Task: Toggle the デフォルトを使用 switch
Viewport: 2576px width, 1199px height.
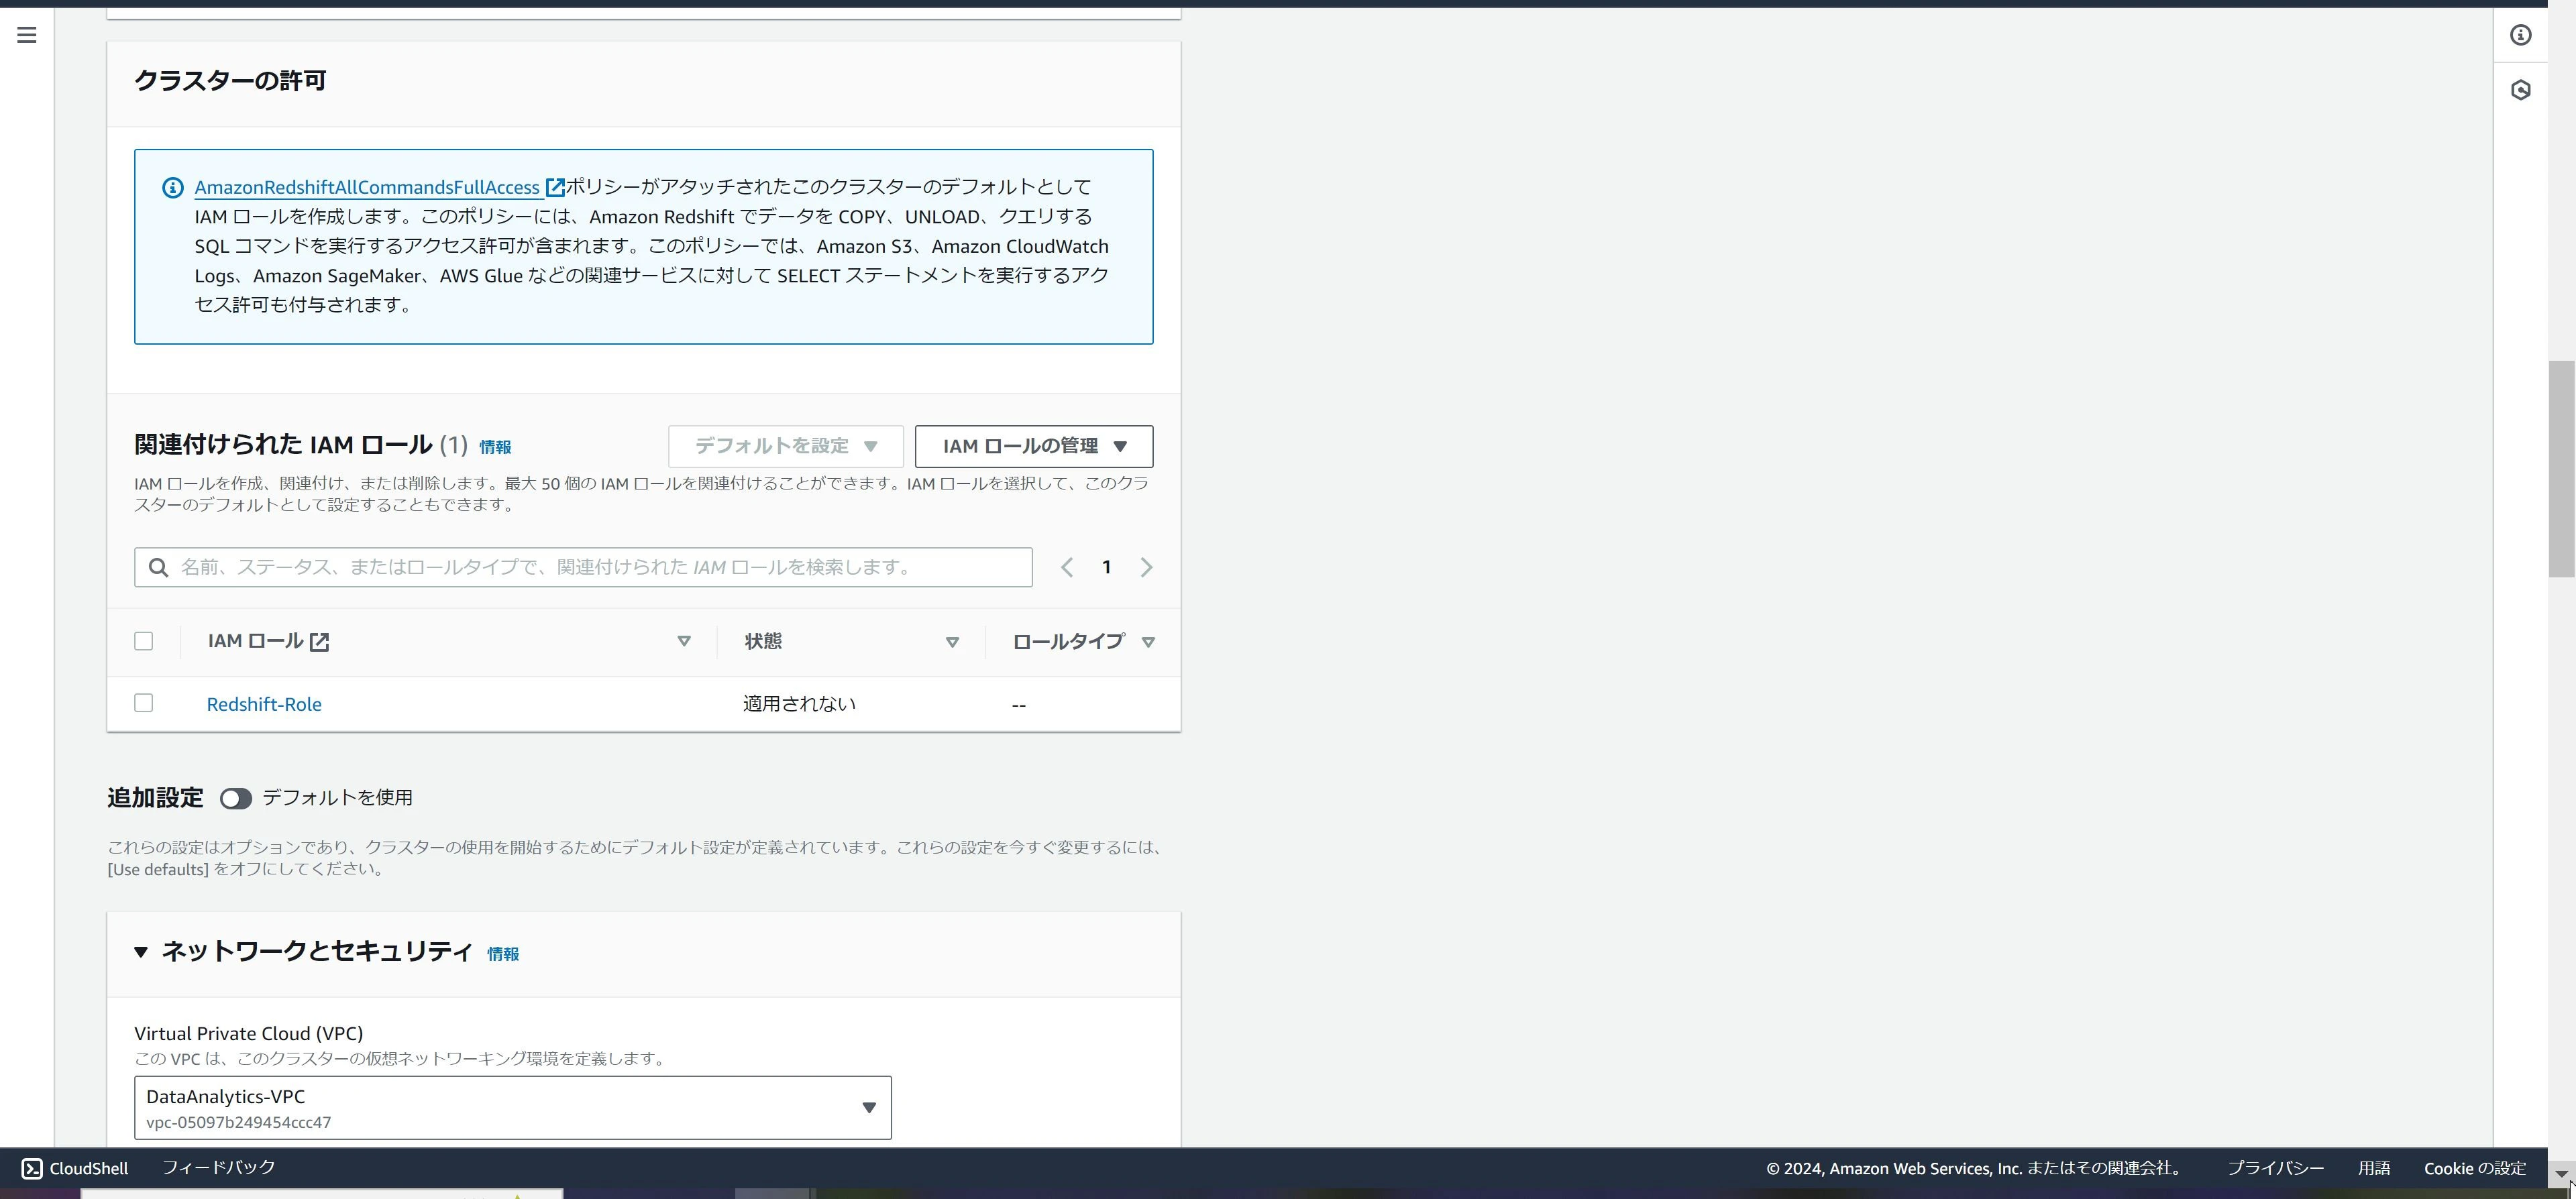Action: (236, 798)
